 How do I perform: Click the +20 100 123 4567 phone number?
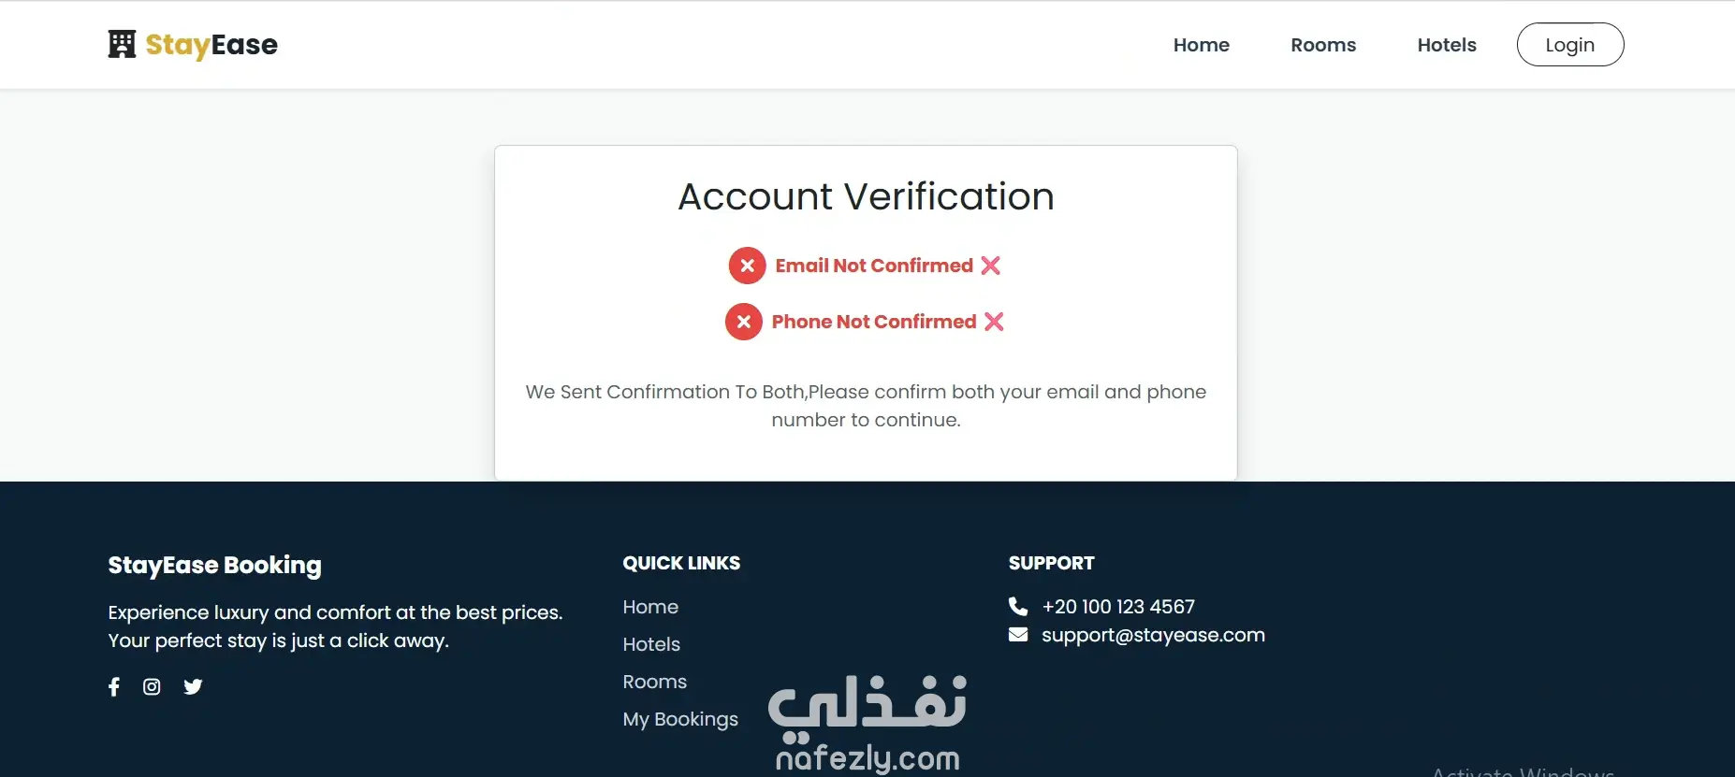pyautogui.click(x=1118, y=607)
